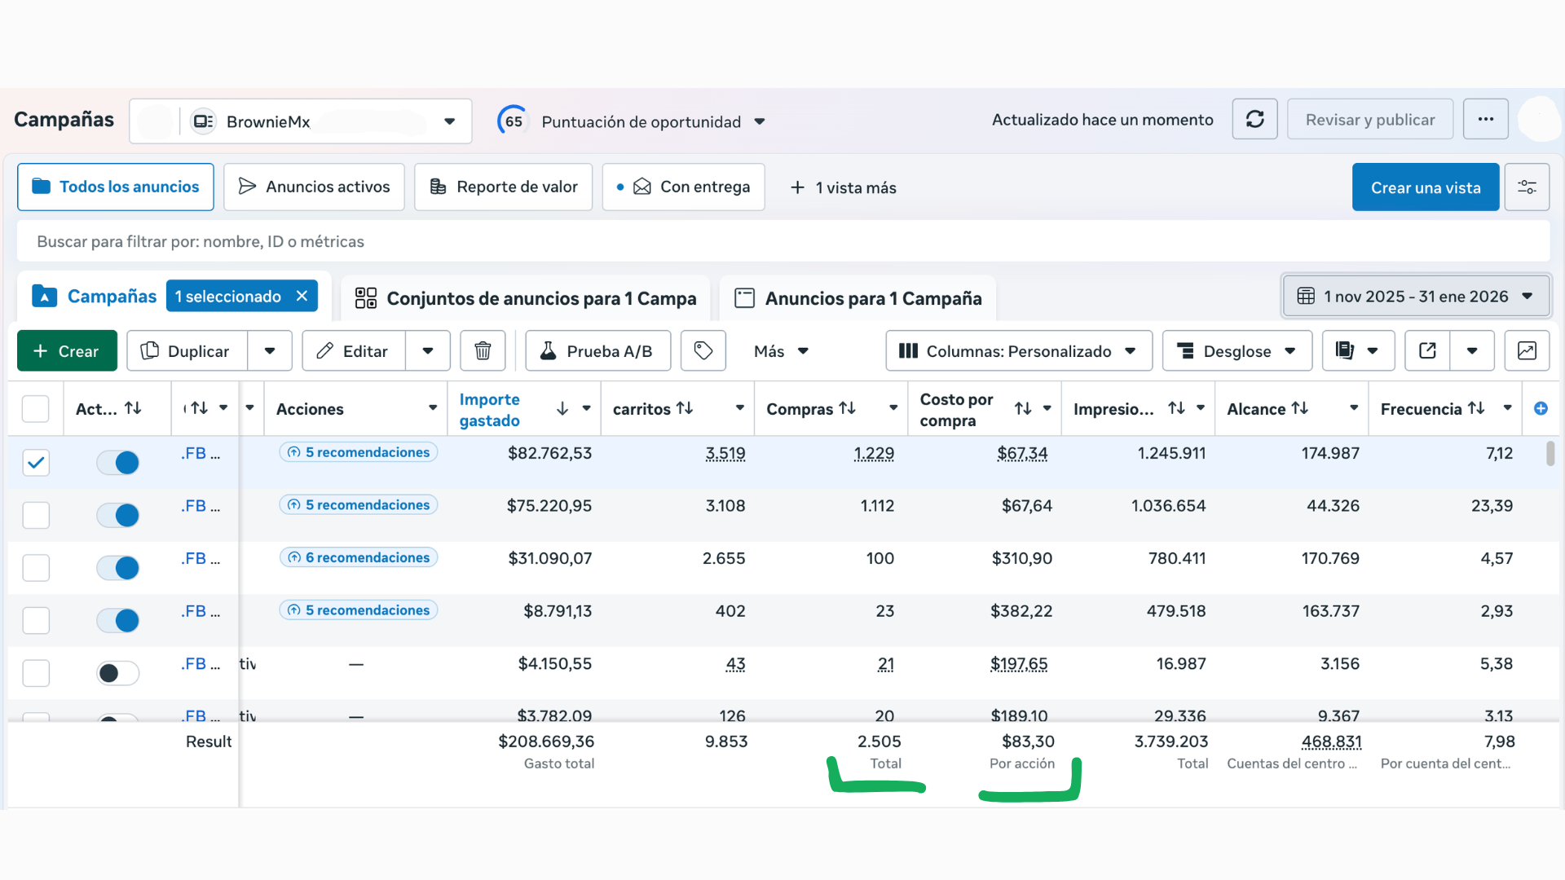Click the charts panel icon
This screenshot has width=1565, height=880.
pyautogui.click(x=1526, y=351)
